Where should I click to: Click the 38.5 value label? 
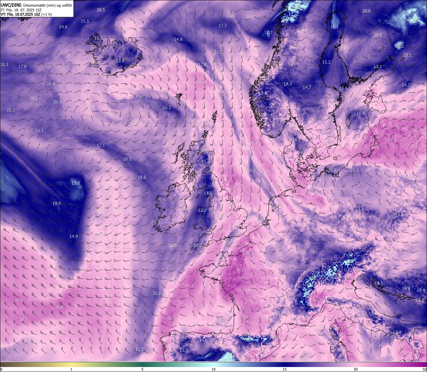pos(23,319)
